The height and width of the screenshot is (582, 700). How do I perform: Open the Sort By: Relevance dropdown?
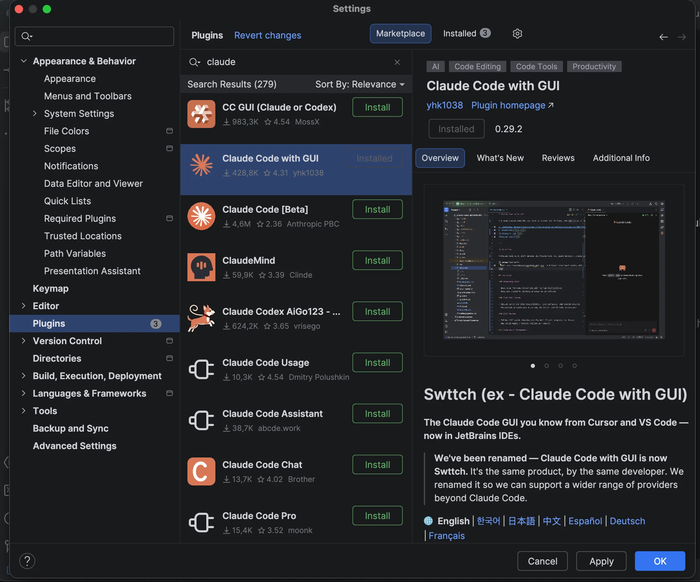(x=360, y=84)
